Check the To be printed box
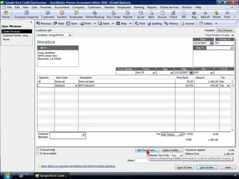 tap(38, 150)
